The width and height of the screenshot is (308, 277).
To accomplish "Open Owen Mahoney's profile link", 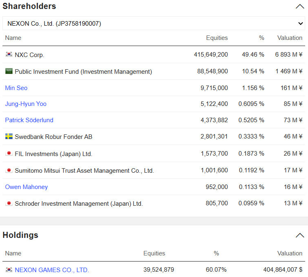I will point(27,187).
